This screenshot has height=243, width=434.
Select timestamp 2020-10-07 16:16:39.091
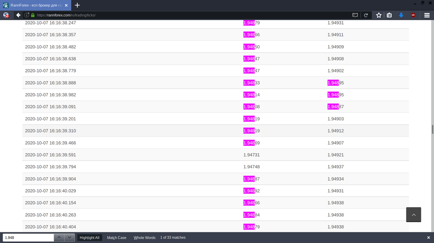[x=50, y=107]
